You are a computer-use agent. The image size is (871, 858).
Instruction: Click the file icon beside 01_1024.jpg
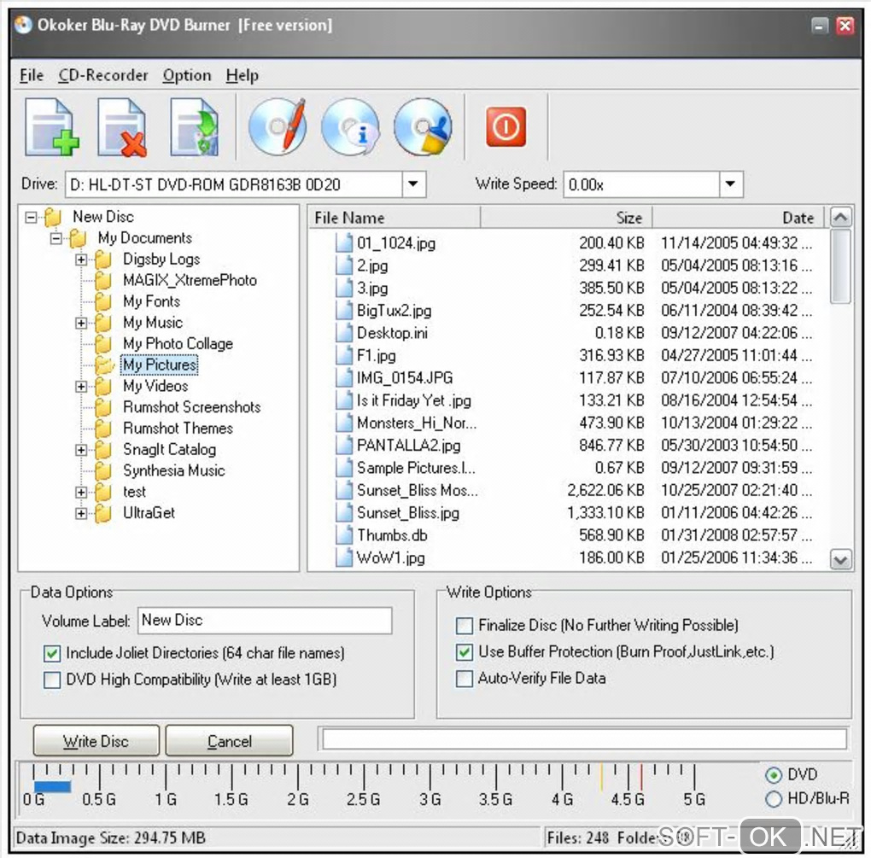344,242
